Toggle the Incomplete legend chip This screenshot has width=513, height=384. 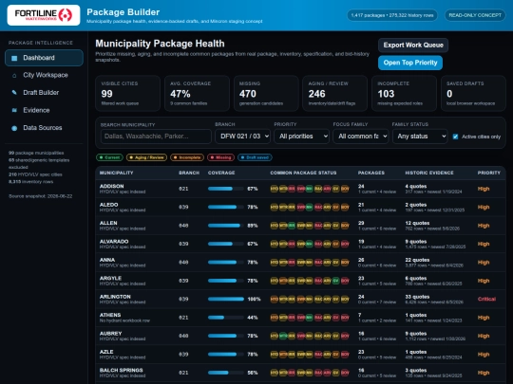pyautogui.click(x=187, y=157)
